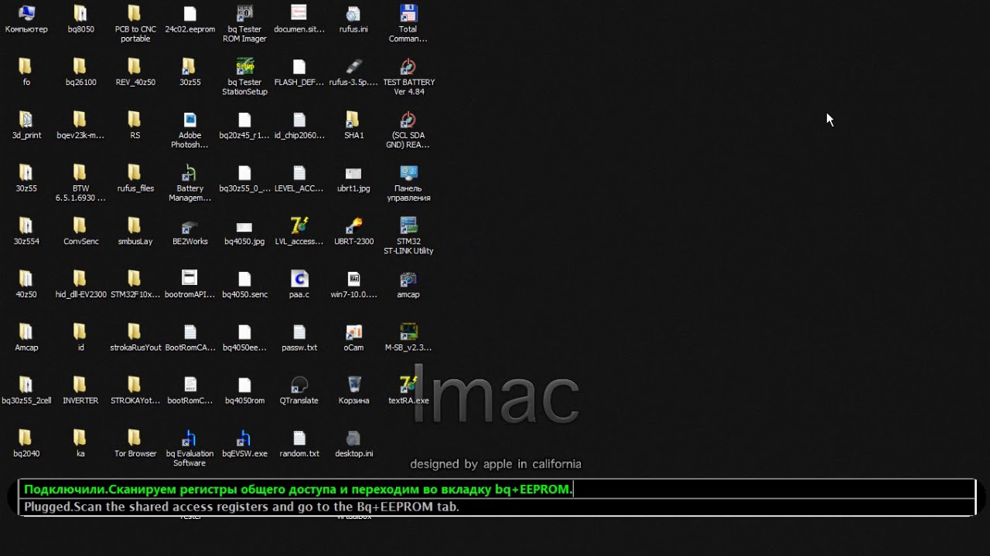Launch the QTranslate shortcut

tap(299, 391)
